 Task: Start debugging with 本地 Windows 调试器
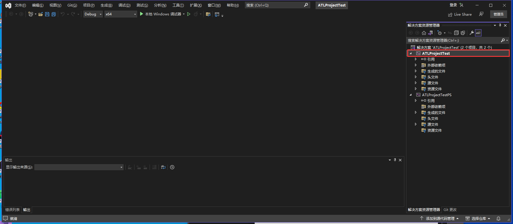(160, 14)
